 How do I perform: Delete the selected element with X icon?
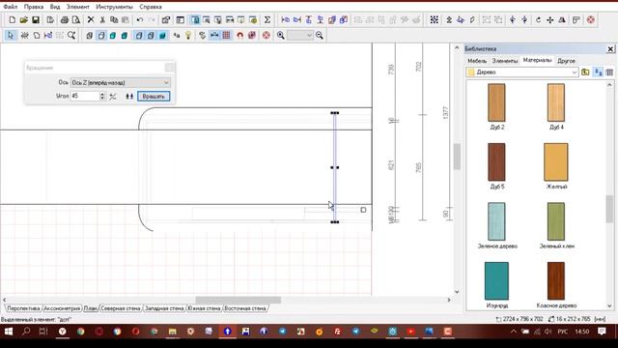pos(91,19)
